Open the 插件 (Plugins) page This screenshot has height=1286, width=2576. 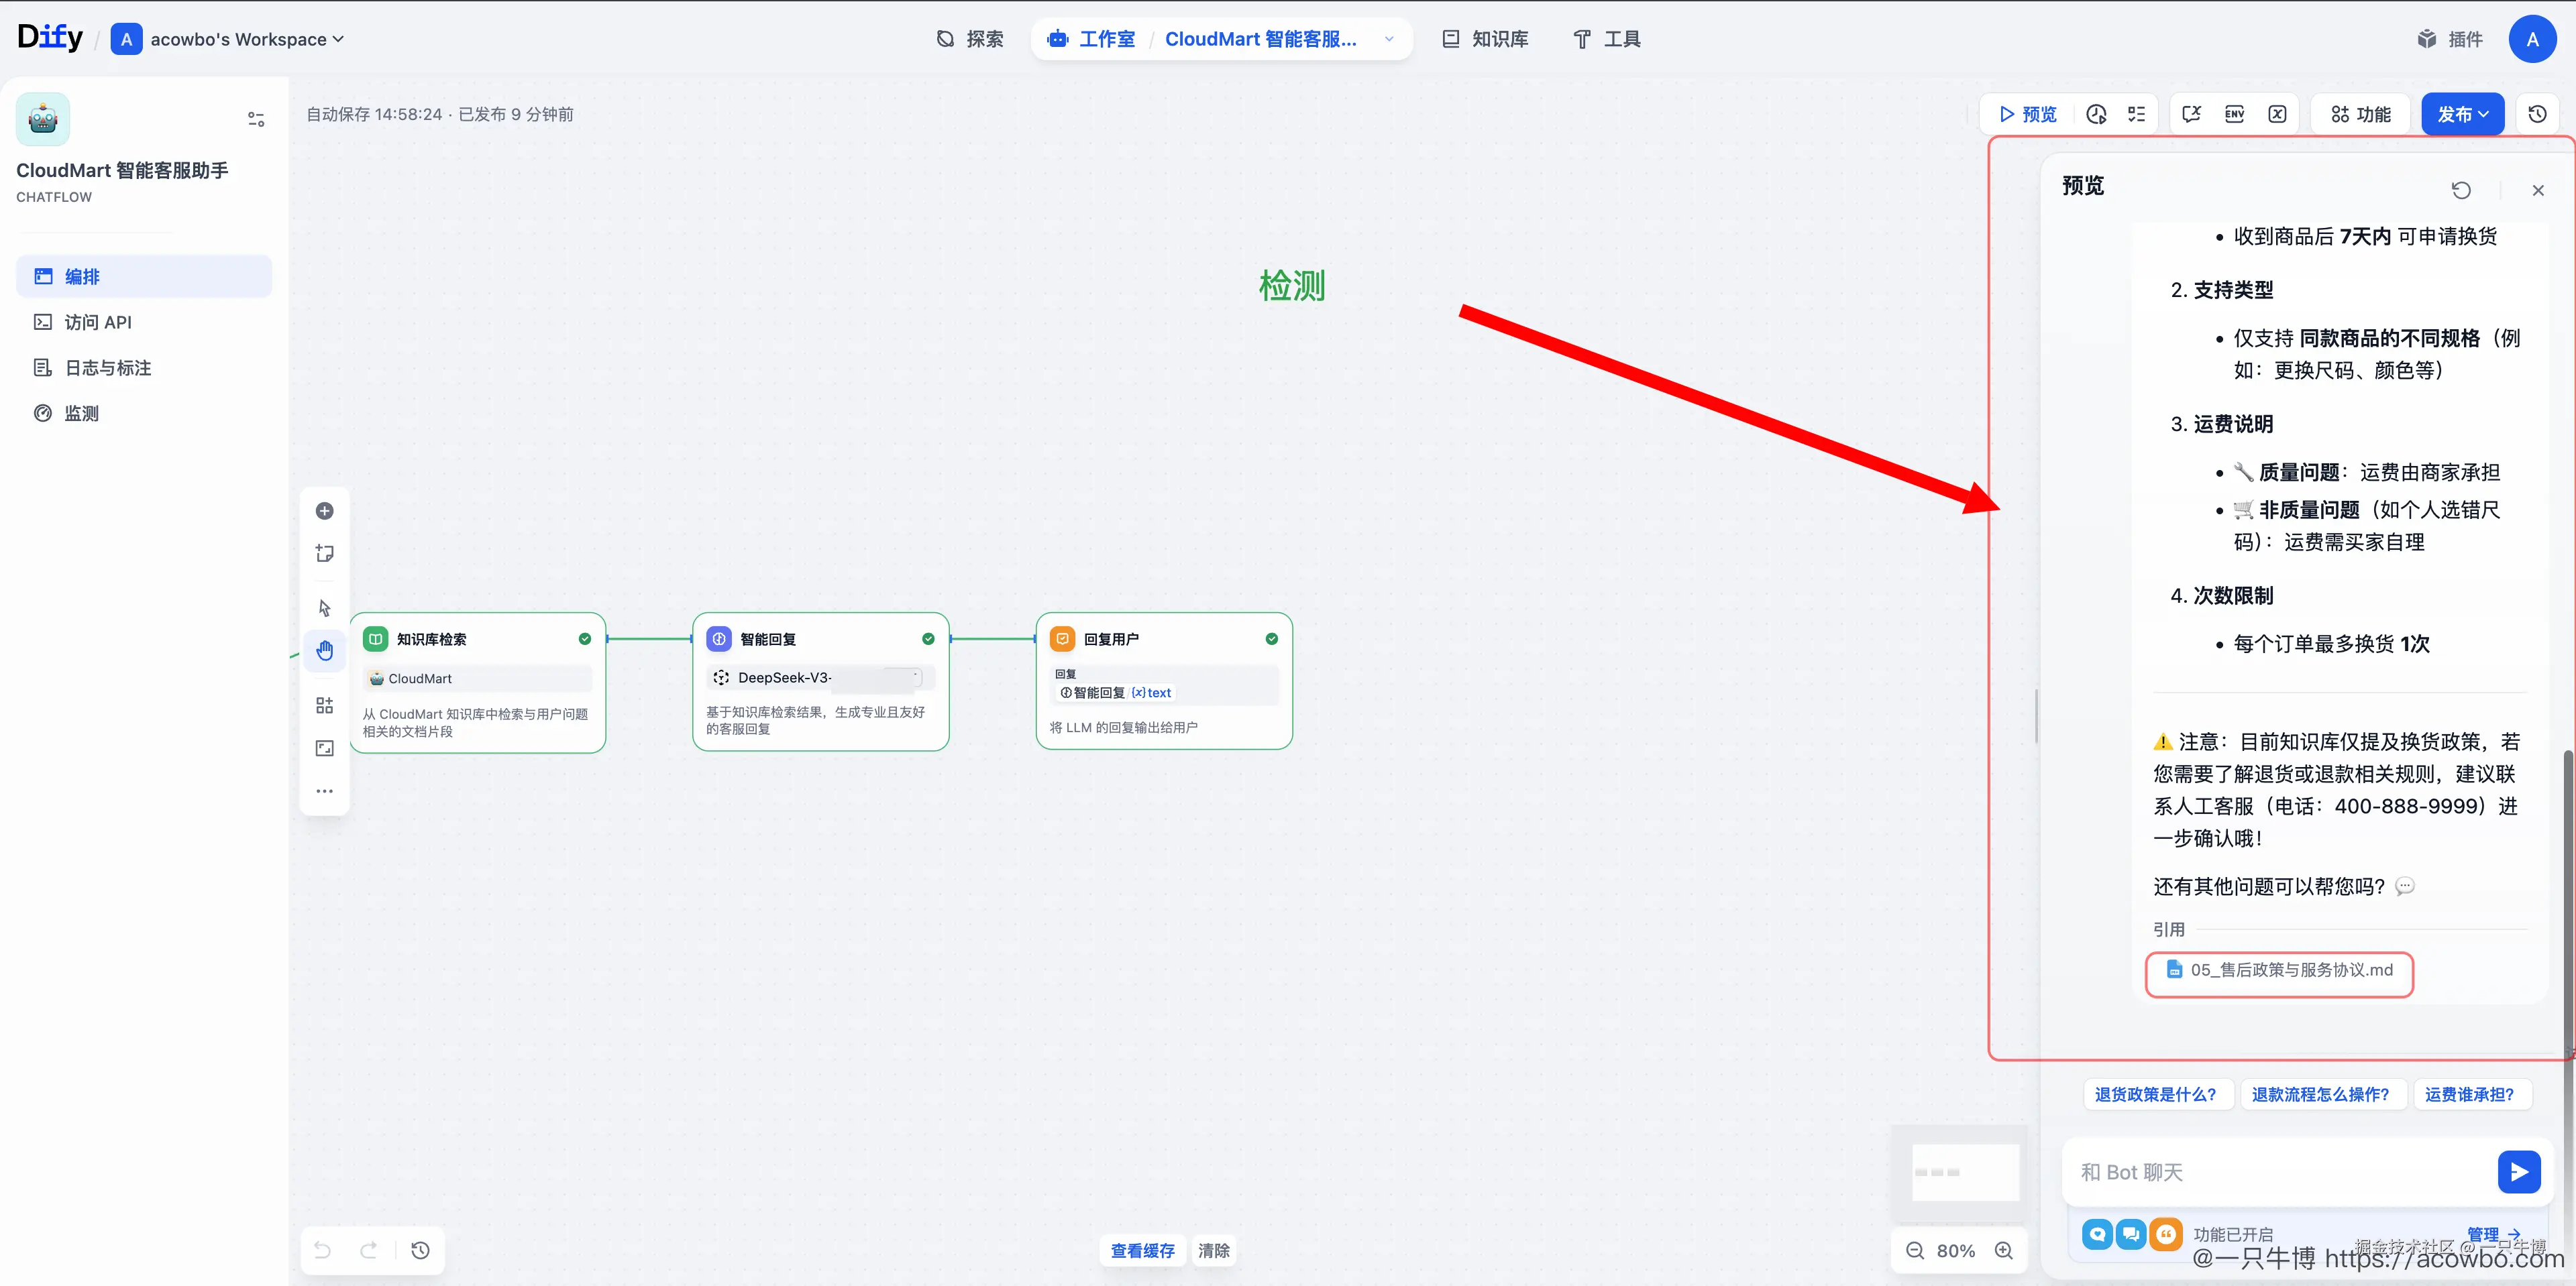pyautogui.click(x=2450, y=39)
